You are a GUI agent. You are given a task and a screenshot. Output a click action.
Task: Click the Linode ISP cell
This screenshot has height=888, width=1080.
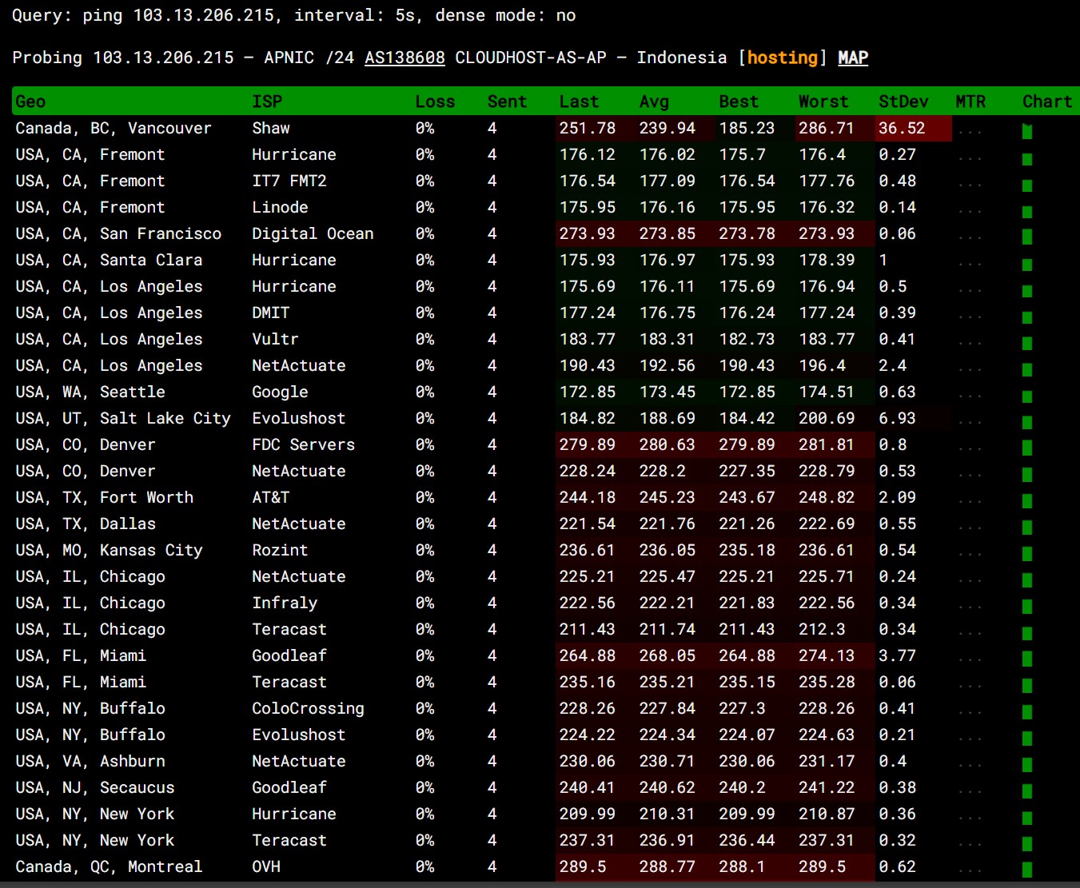click(x=280, y=208)
